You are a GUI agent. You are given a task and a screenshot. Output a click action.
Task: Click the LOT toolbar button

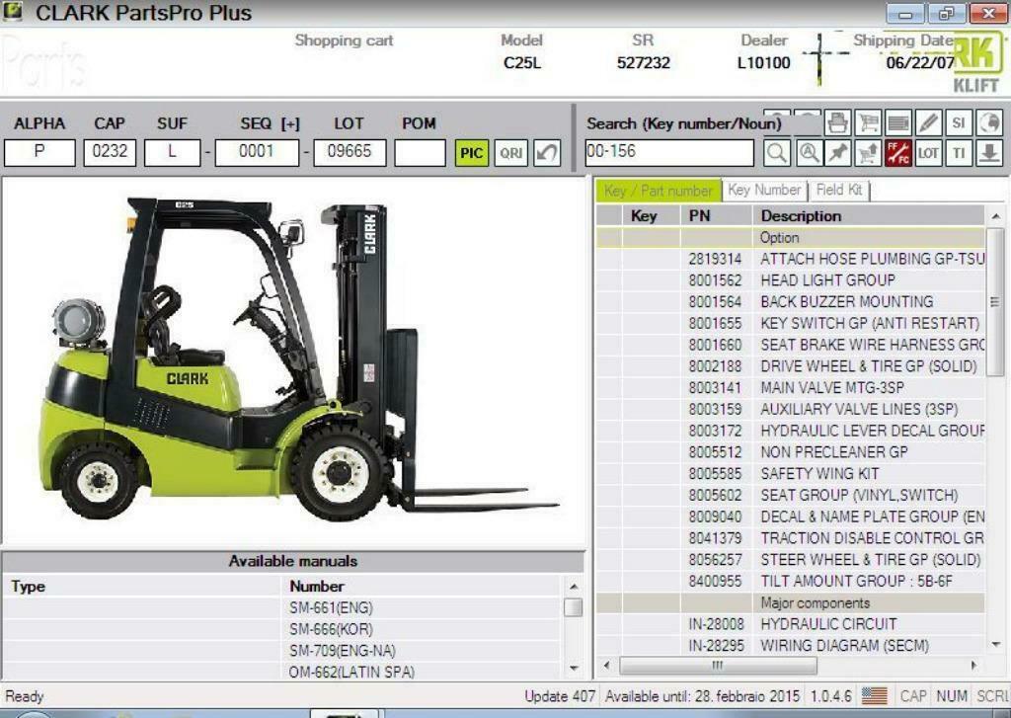pos(928,153)
